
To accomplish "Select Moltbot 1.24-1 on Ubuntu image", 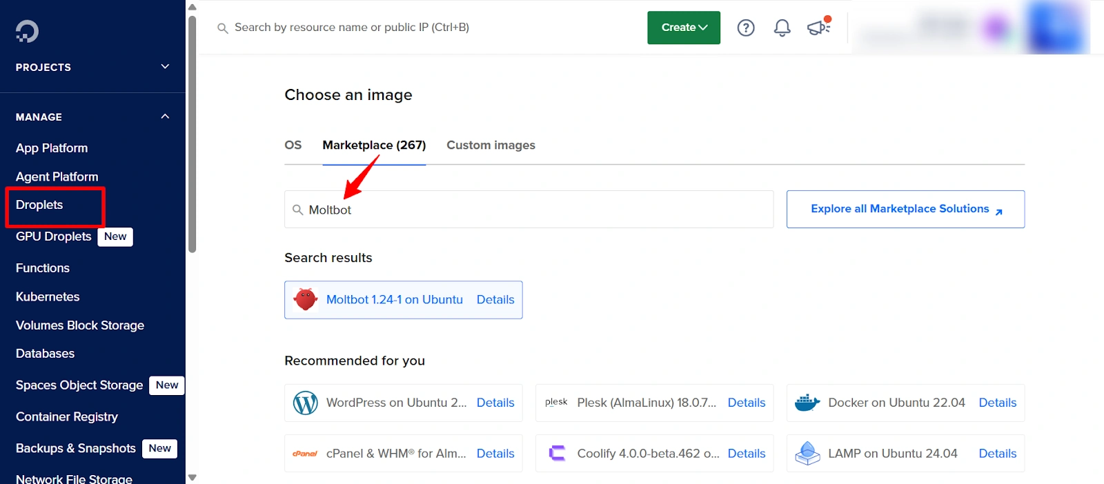I will (394, 299).
